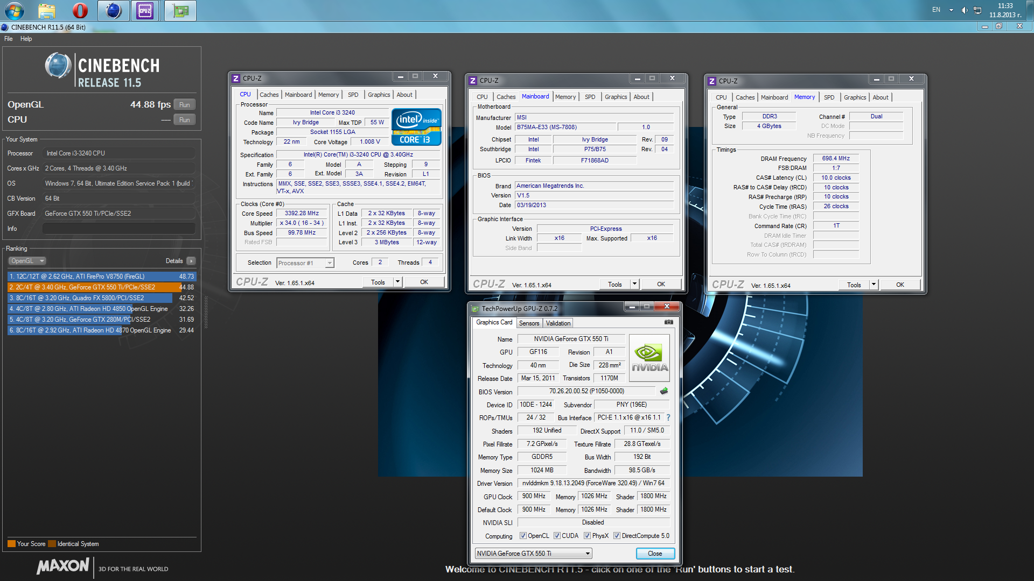The image size is (1034, 581).
Task: Click the Core Speed value 3392.28 MHz
Action: 302,213
